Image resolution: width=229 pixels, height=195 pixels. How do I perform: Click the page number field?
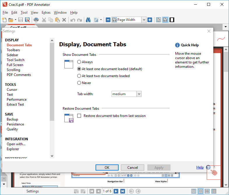pyautogui.click(x=107, y=191)
